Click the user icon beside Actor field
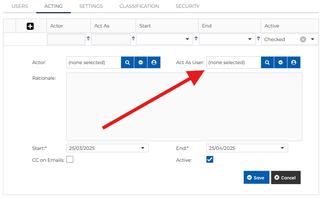 (x=154, y=62)
